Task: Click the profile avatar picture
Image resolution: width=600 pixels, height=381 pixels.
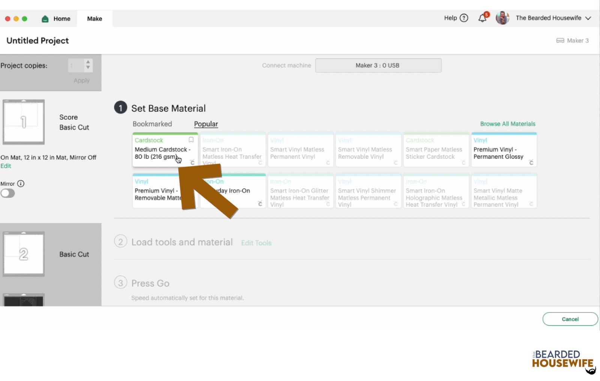Action: 502,18
